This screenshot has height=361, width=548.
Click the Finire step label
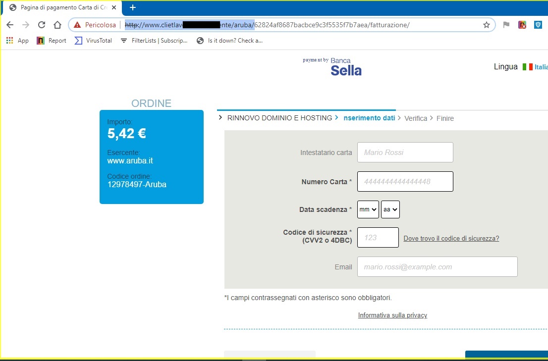click(445, 118)
